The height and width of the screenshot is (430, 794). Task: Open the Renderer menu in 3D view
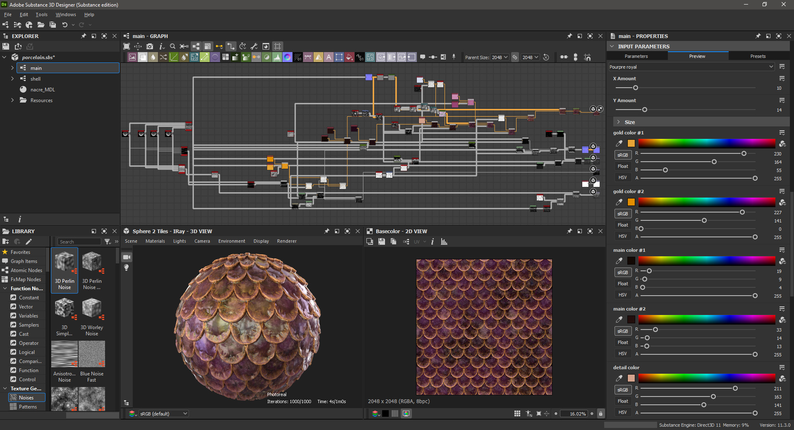(287, 241)
